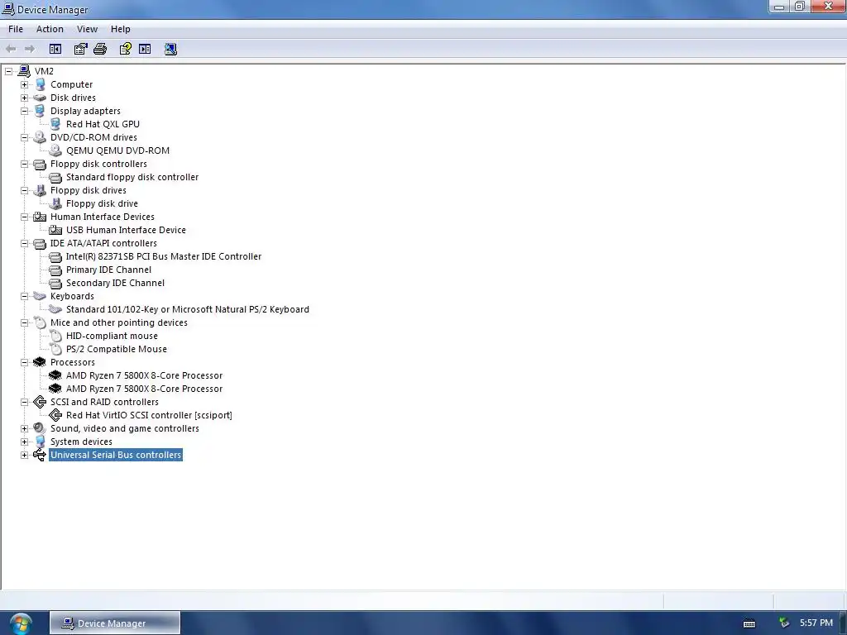The width and height of the screenshot is (847, 635).
Task: Select the SCSI and RAID controllers label
Action: pyautogui.click(x=104, y=403)
